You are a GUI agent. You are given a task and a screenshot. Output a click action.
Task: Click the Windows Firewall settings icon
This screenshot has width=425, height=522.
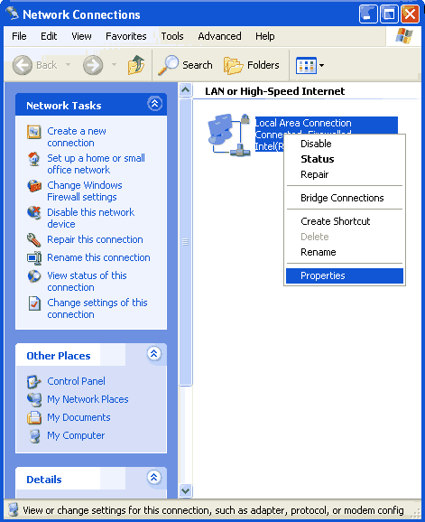click(34, 186)
